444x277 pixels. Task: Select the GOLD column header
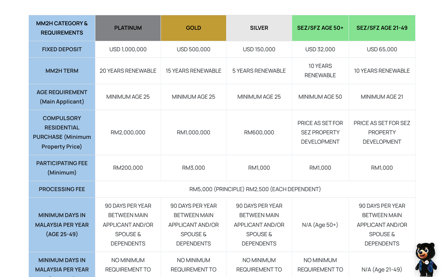[194, 28]
